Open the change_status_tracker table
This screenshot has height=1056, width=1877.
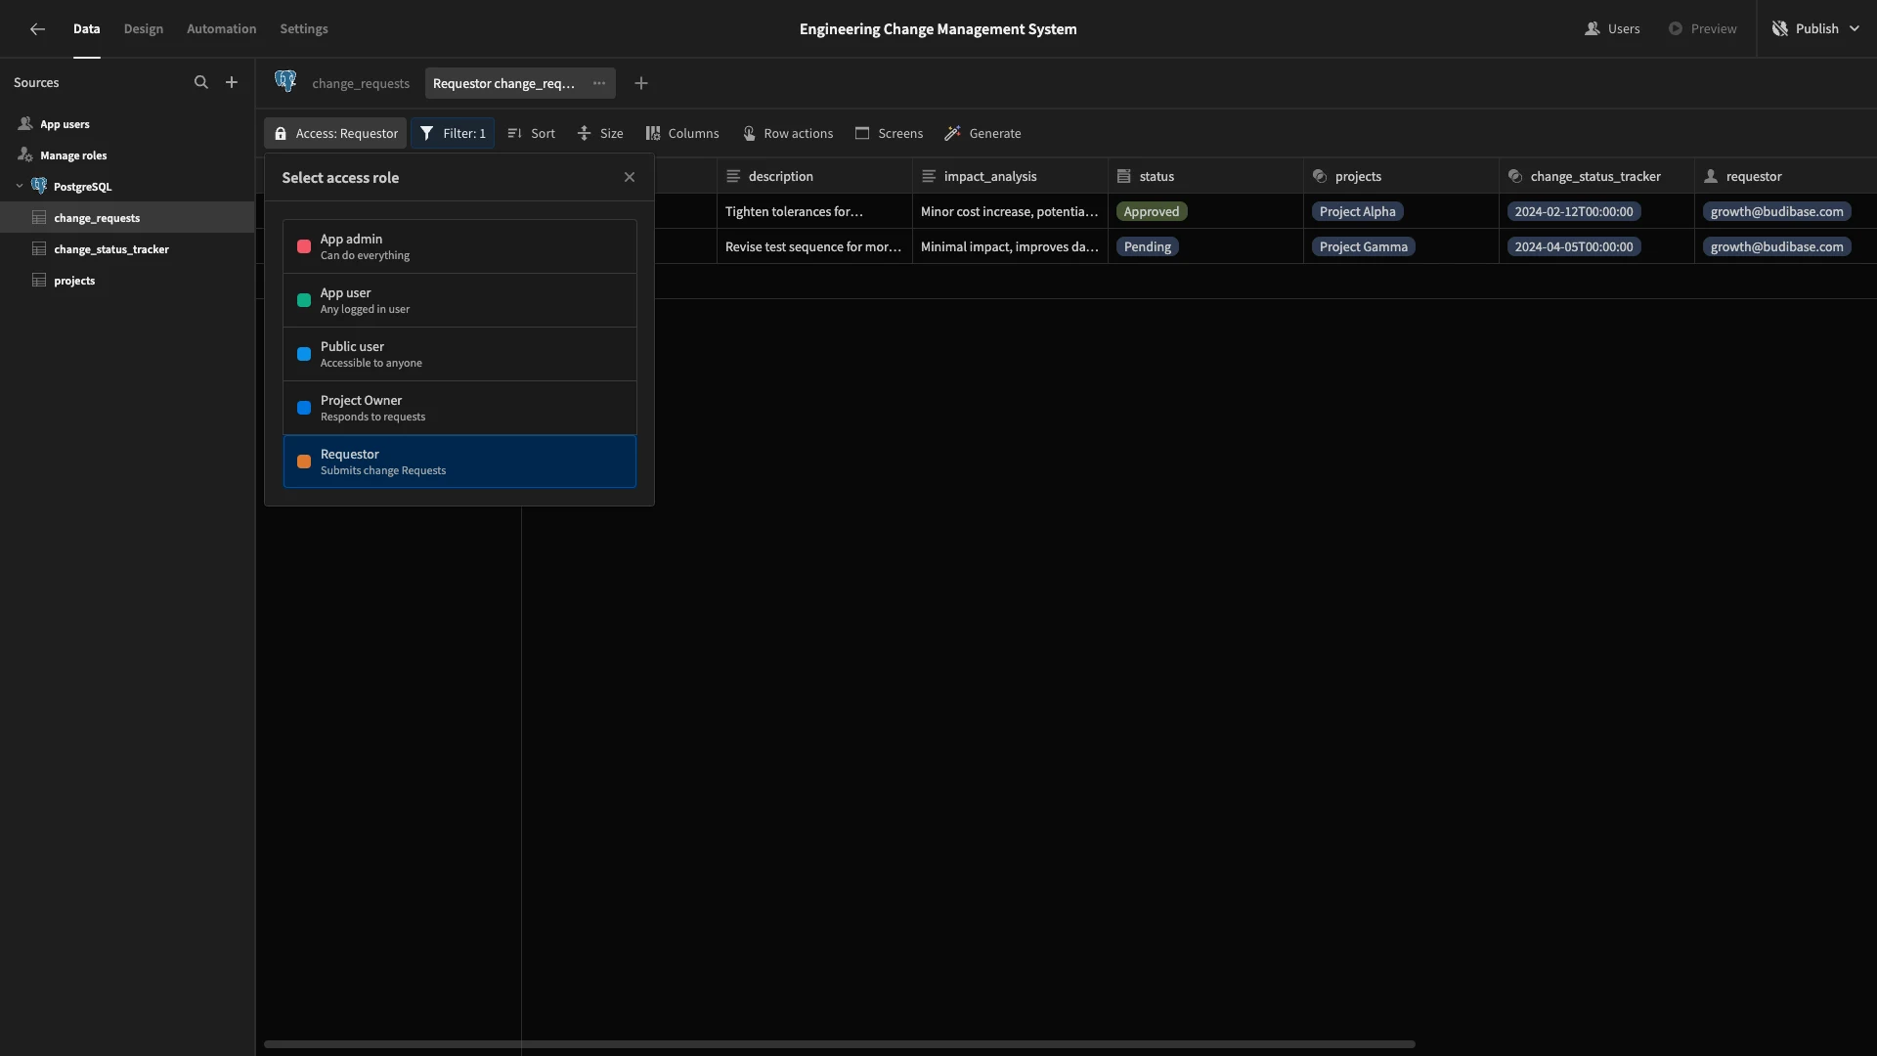[x=127, y=249]
